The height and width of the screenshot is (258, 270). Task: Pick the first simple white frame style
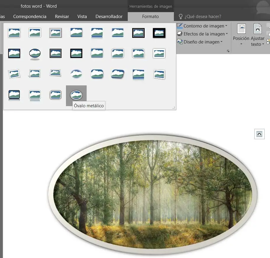[x=14, y=33]
